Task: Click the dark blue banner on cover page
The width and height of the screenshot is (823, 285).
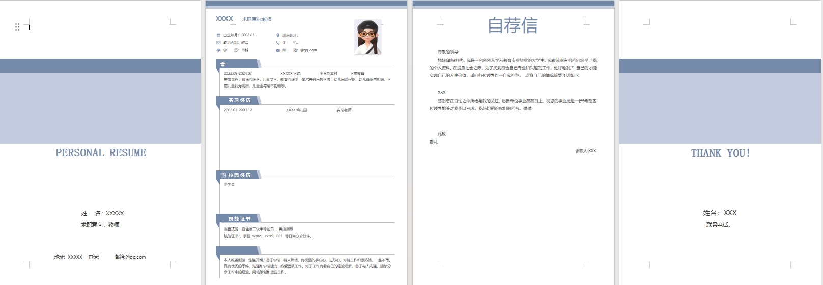Action: (x=100, y=66)
